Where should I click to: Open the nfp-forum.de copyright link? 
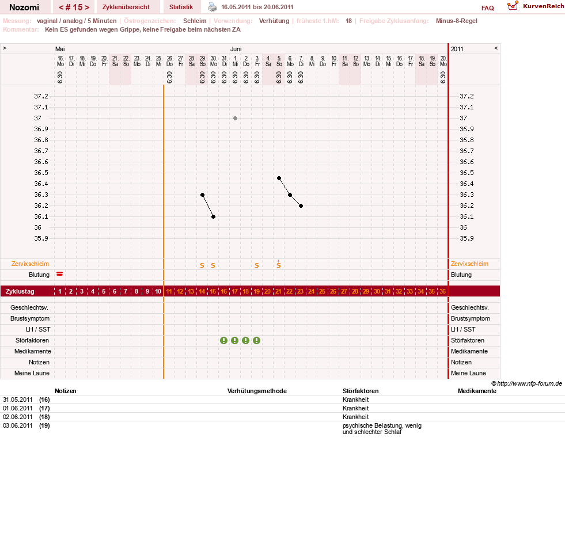526,383
